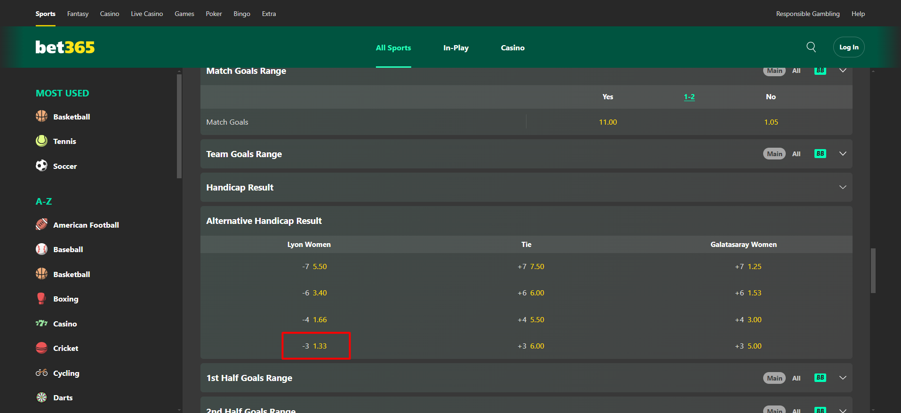Open Tennis via its ball icon
Viewport: 901px width, 413px height.
[x=41, y=141]
